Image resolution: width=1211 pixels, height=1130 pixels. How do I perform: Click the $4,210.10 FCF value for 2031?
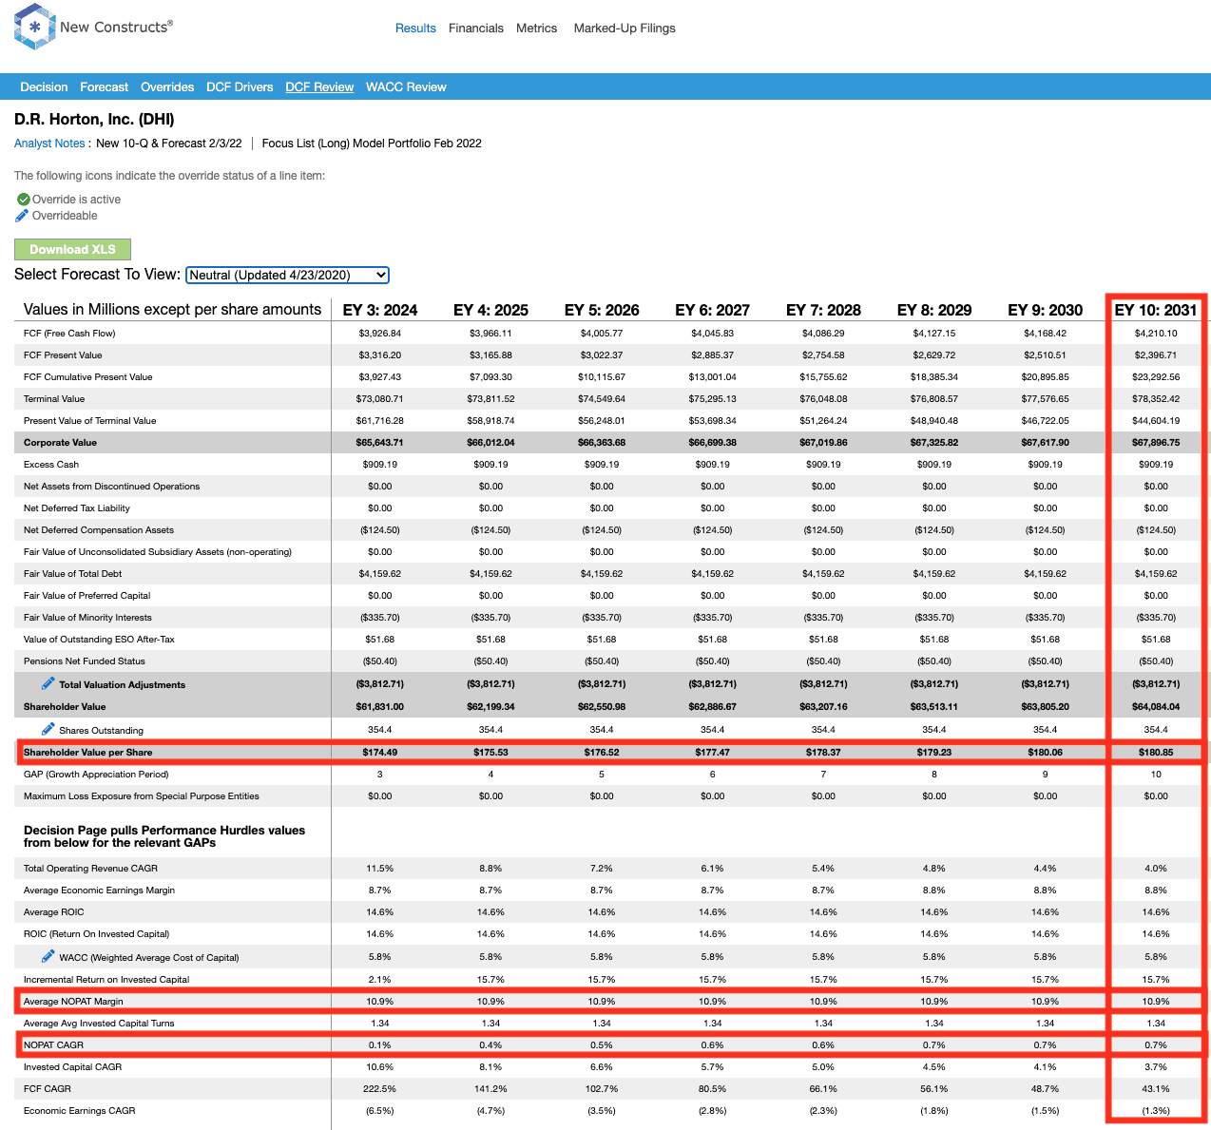tap(1156, 334)
